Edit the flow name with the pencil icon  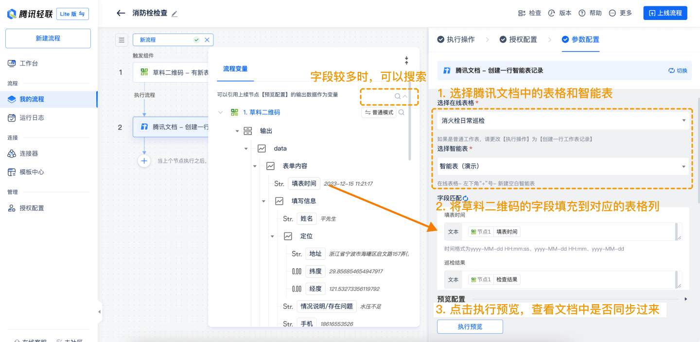tap(175, 14)
